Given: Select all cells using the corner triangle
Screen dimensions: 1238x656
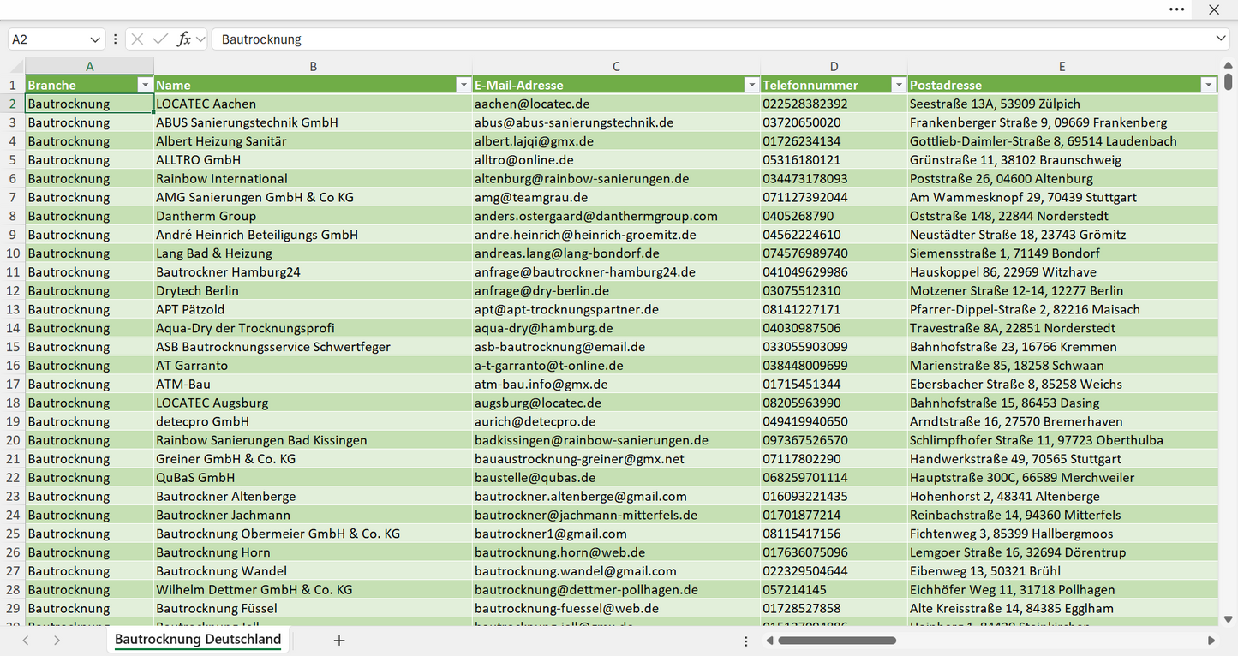Looking at the screenshot, I should 16,66.
